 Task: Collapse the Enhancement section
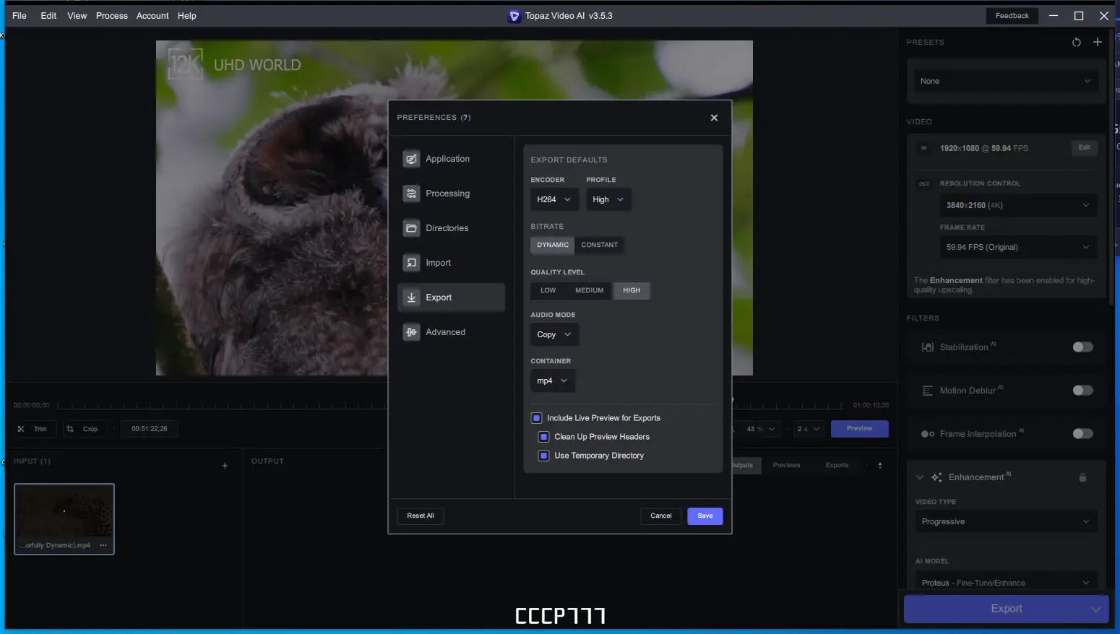click(920, 477)
